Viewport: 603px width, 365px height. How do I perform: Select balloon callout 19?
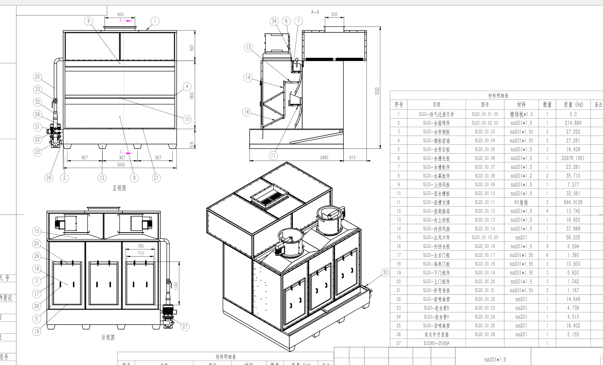(x=36, y=331)
